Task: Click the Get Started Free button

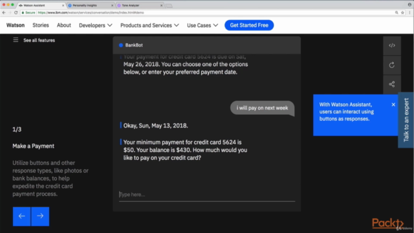Action: (x=249, y=25)
